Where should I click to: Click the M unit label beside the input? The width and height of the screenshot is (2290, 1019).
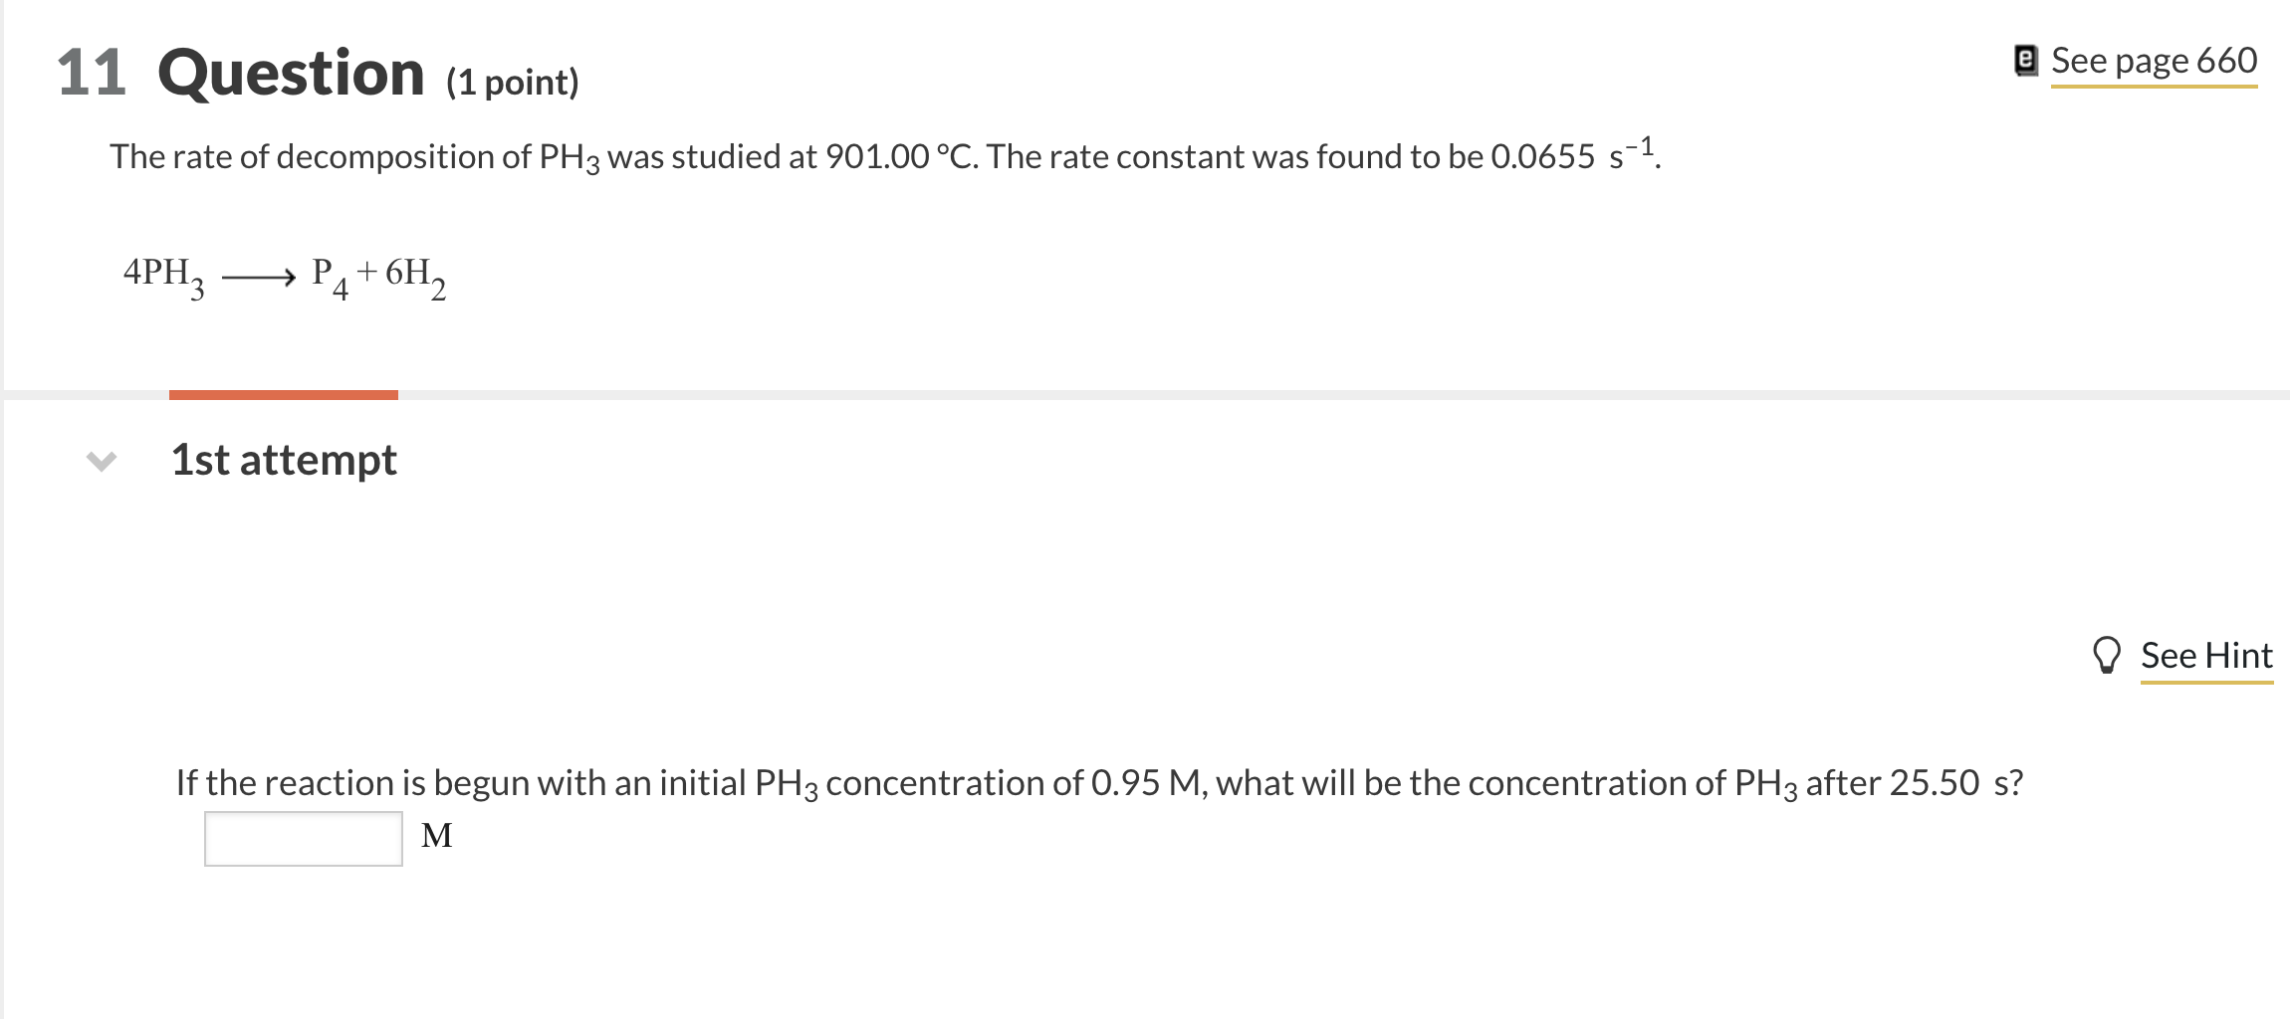click(438, 838)
